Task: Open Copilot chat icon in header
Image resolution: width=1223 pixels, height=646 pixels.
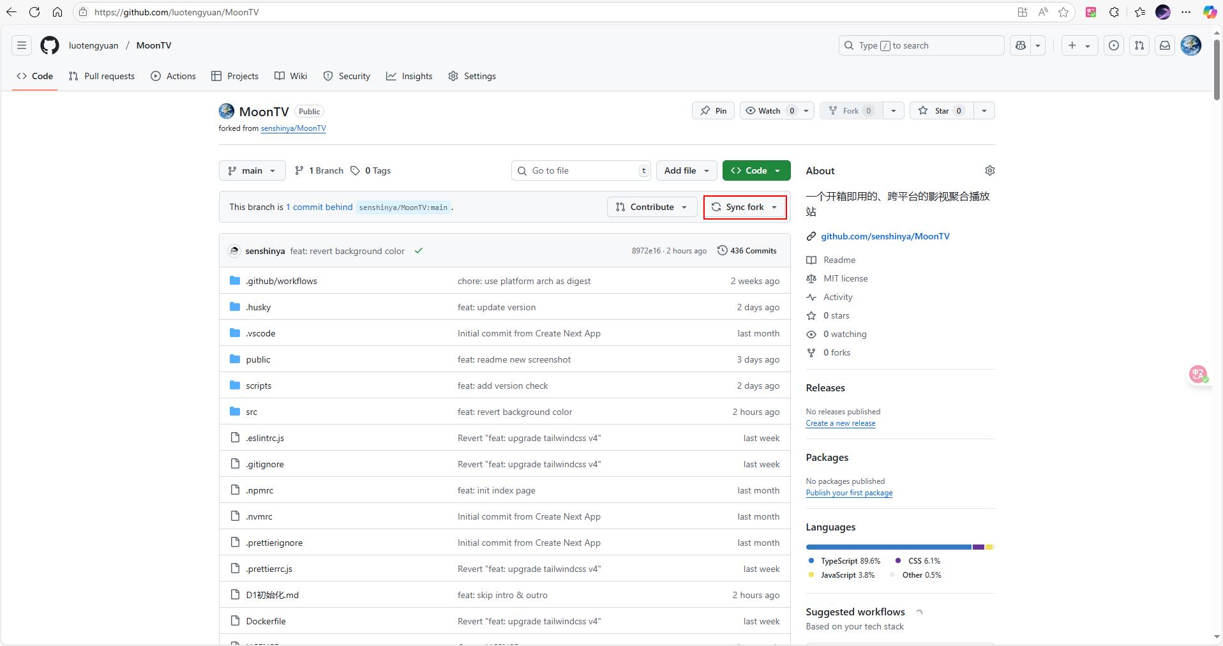Action: tap(1021, 45)
